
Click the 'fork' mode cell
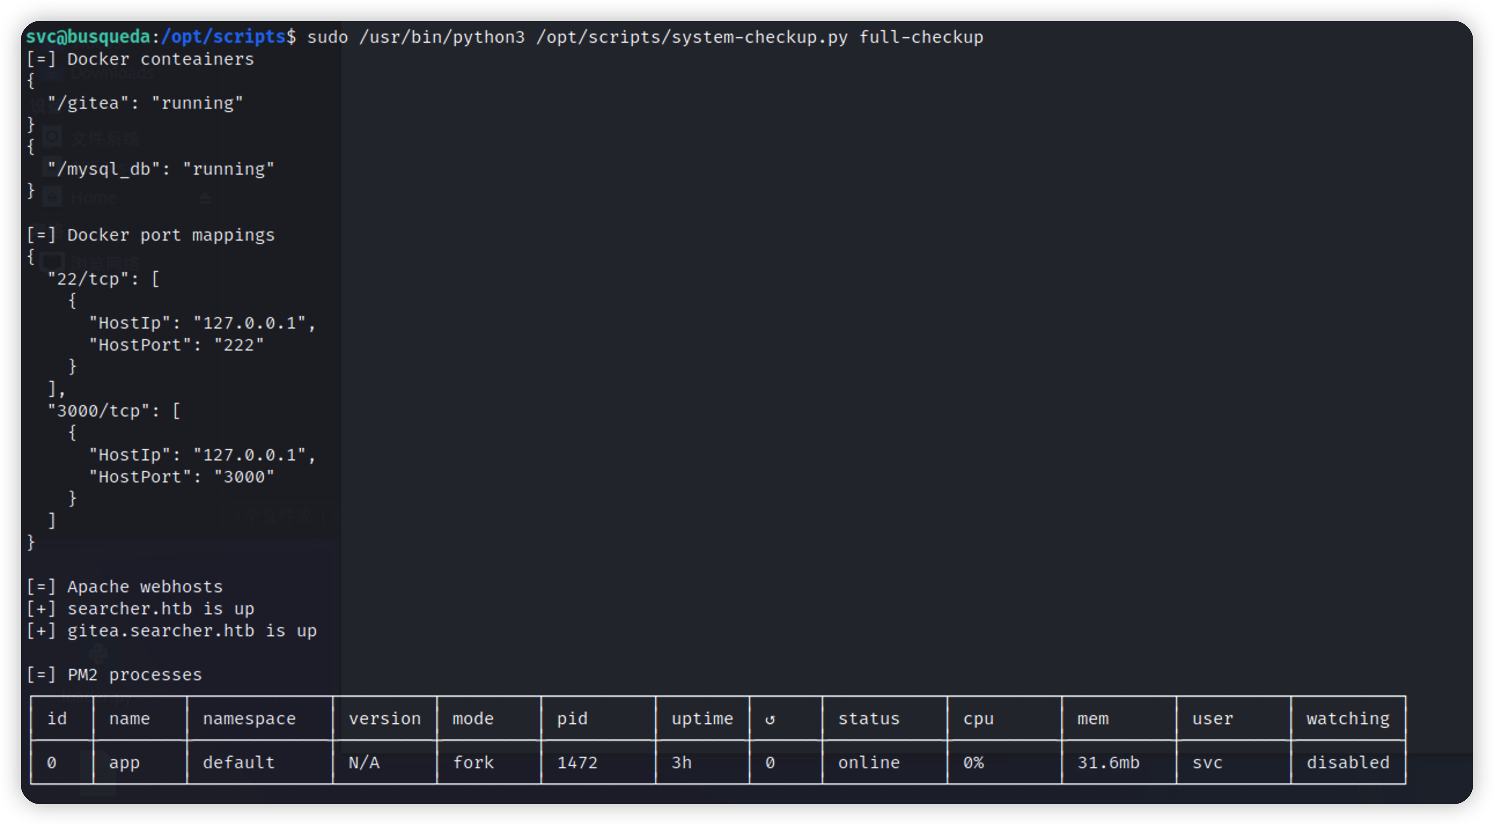click(473, 763)
